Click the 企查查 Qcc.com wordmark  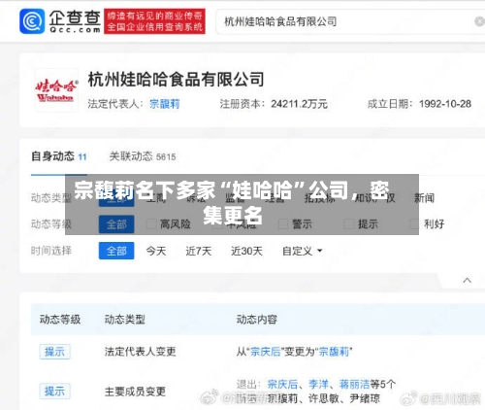tap(75, 21)
